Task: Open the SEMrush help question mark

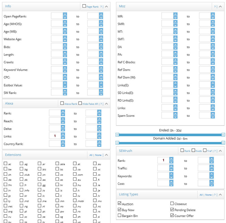Action: (x=215, y=151)
